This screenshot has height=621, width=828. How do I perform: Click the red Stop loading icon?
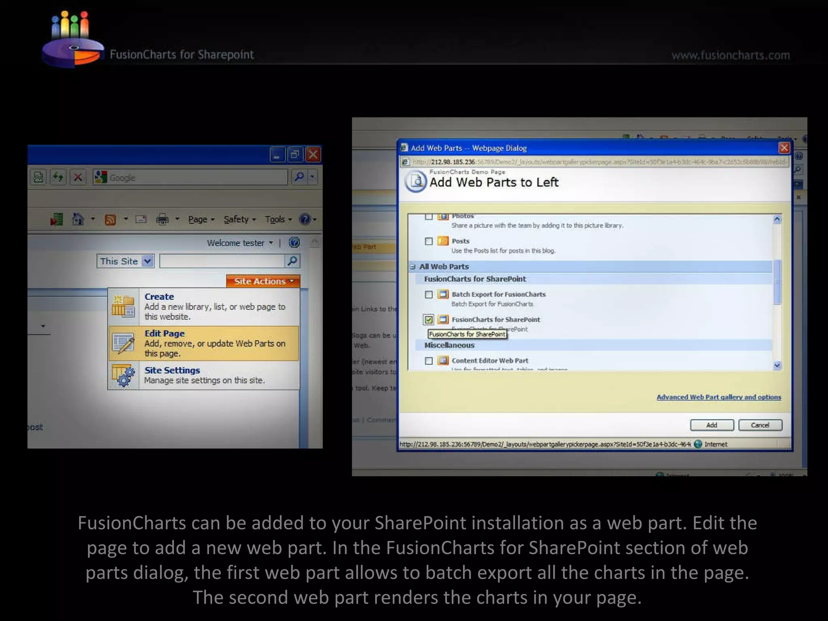(x=78, y=177)
